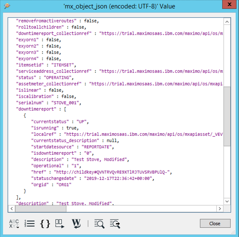Viewport: 239px width, 237px height.
Task: Click the horizontal scrollbar thumb
Action: 41,208
